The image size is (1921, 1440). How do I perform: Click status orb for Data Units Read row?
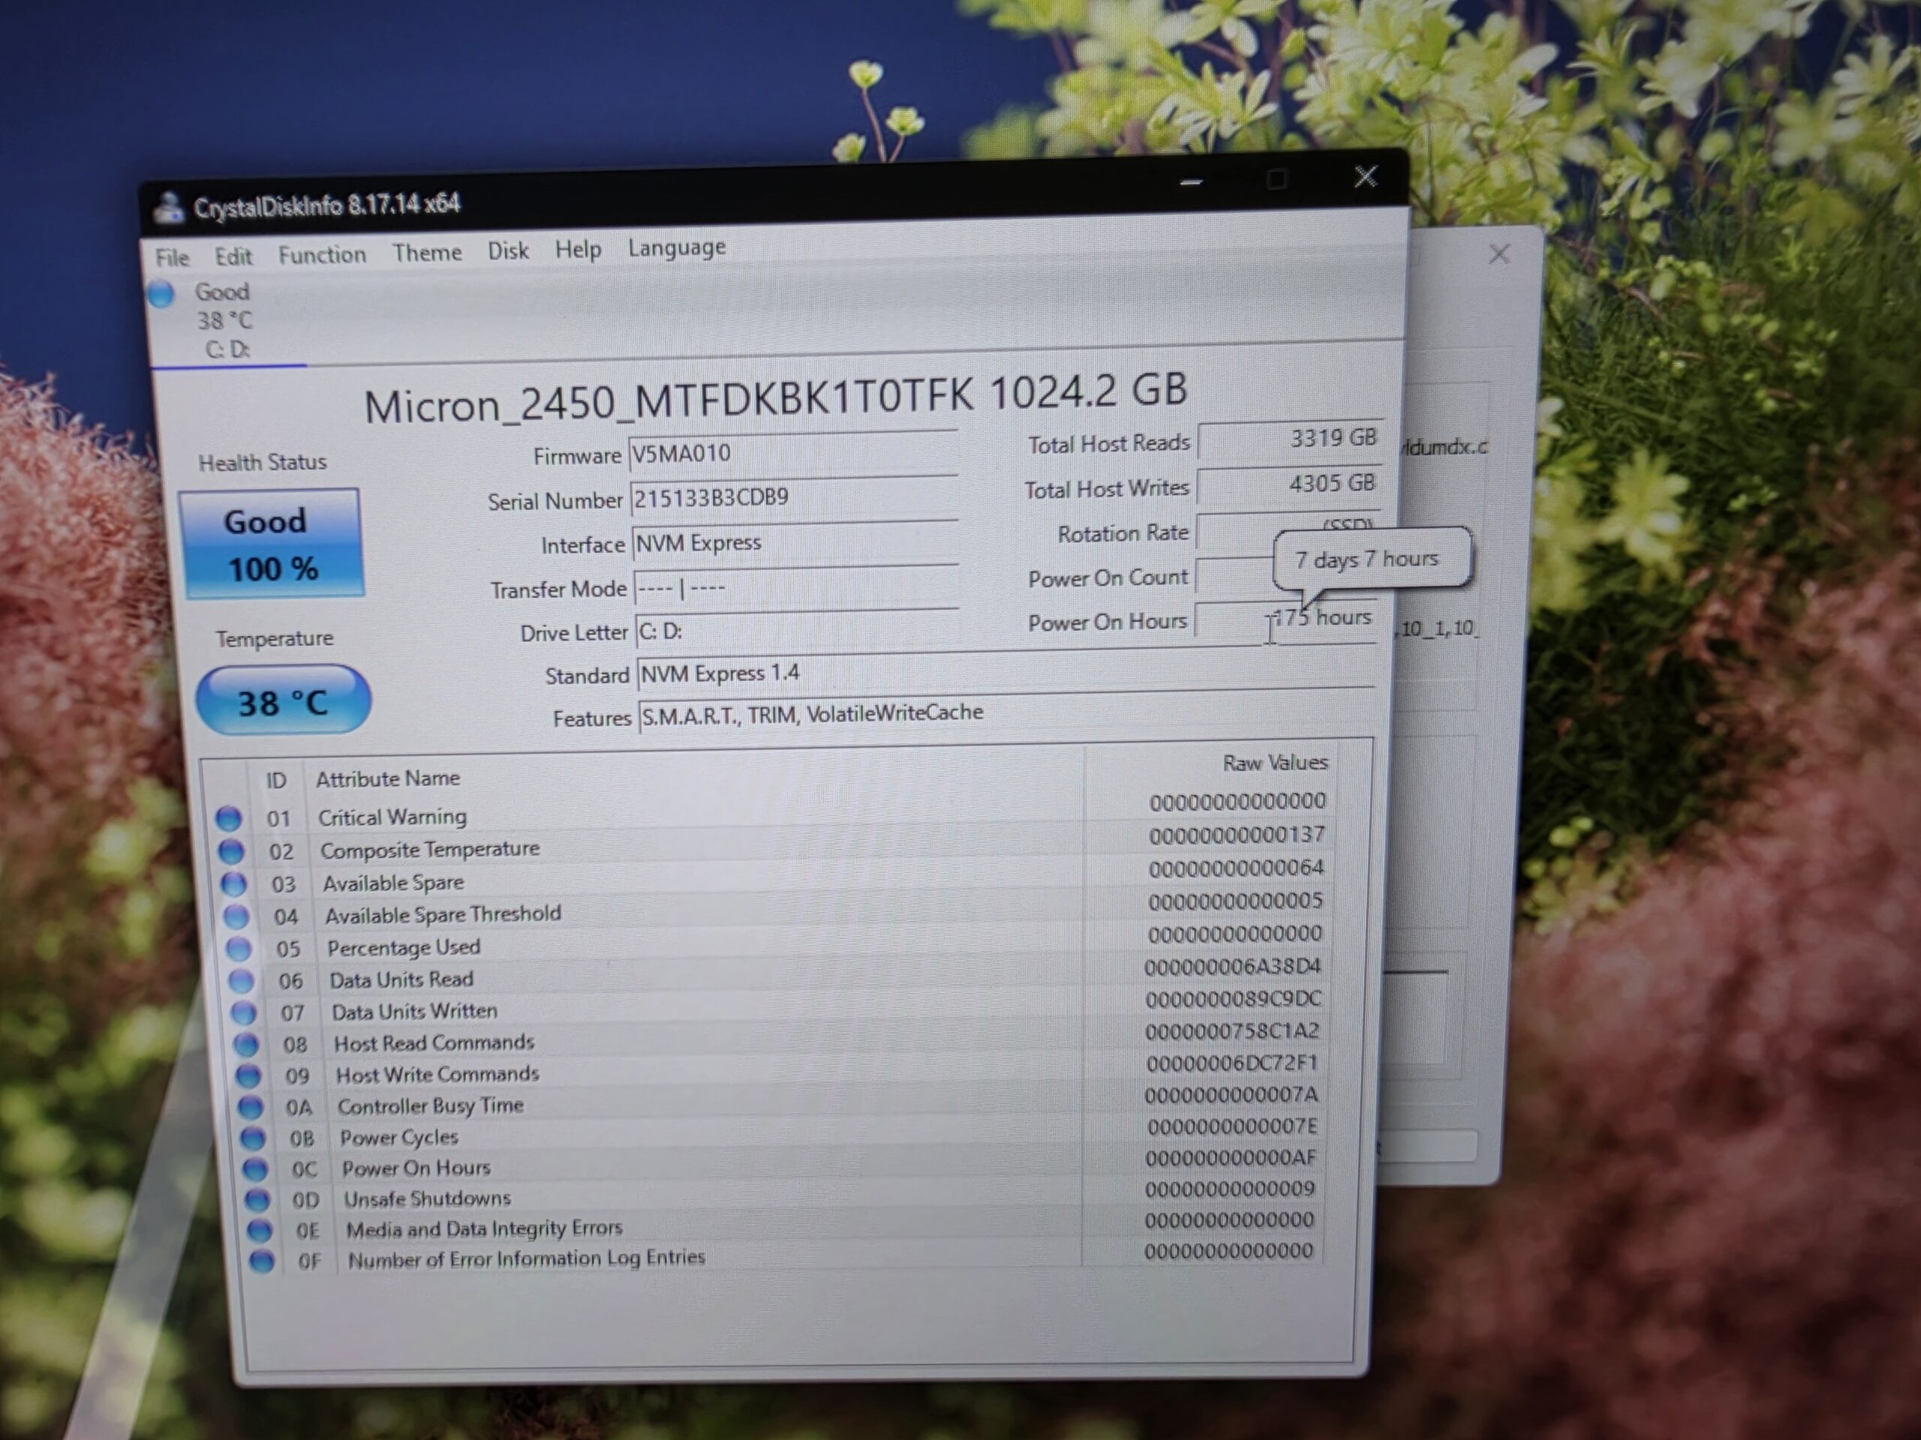pyautogui.click(x=242, y=981)
